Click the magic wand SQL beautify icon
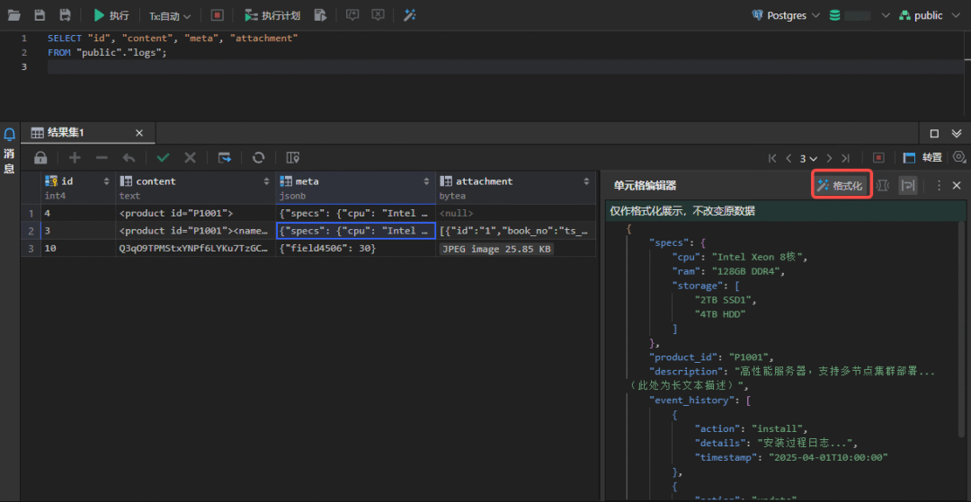971x502 pixels. tap(410, 15)
